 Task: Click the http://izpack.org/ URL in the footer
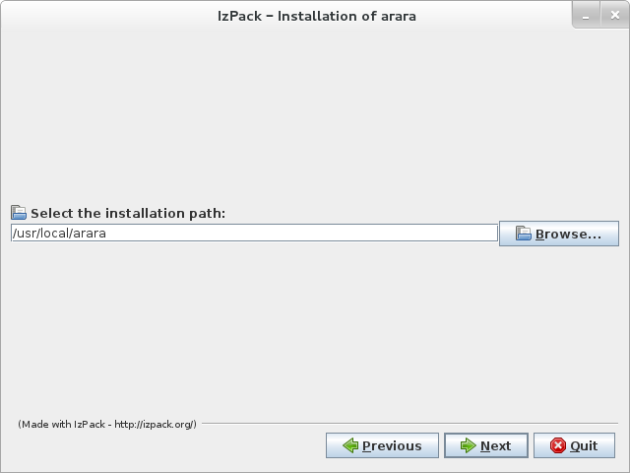pos(156,424)
